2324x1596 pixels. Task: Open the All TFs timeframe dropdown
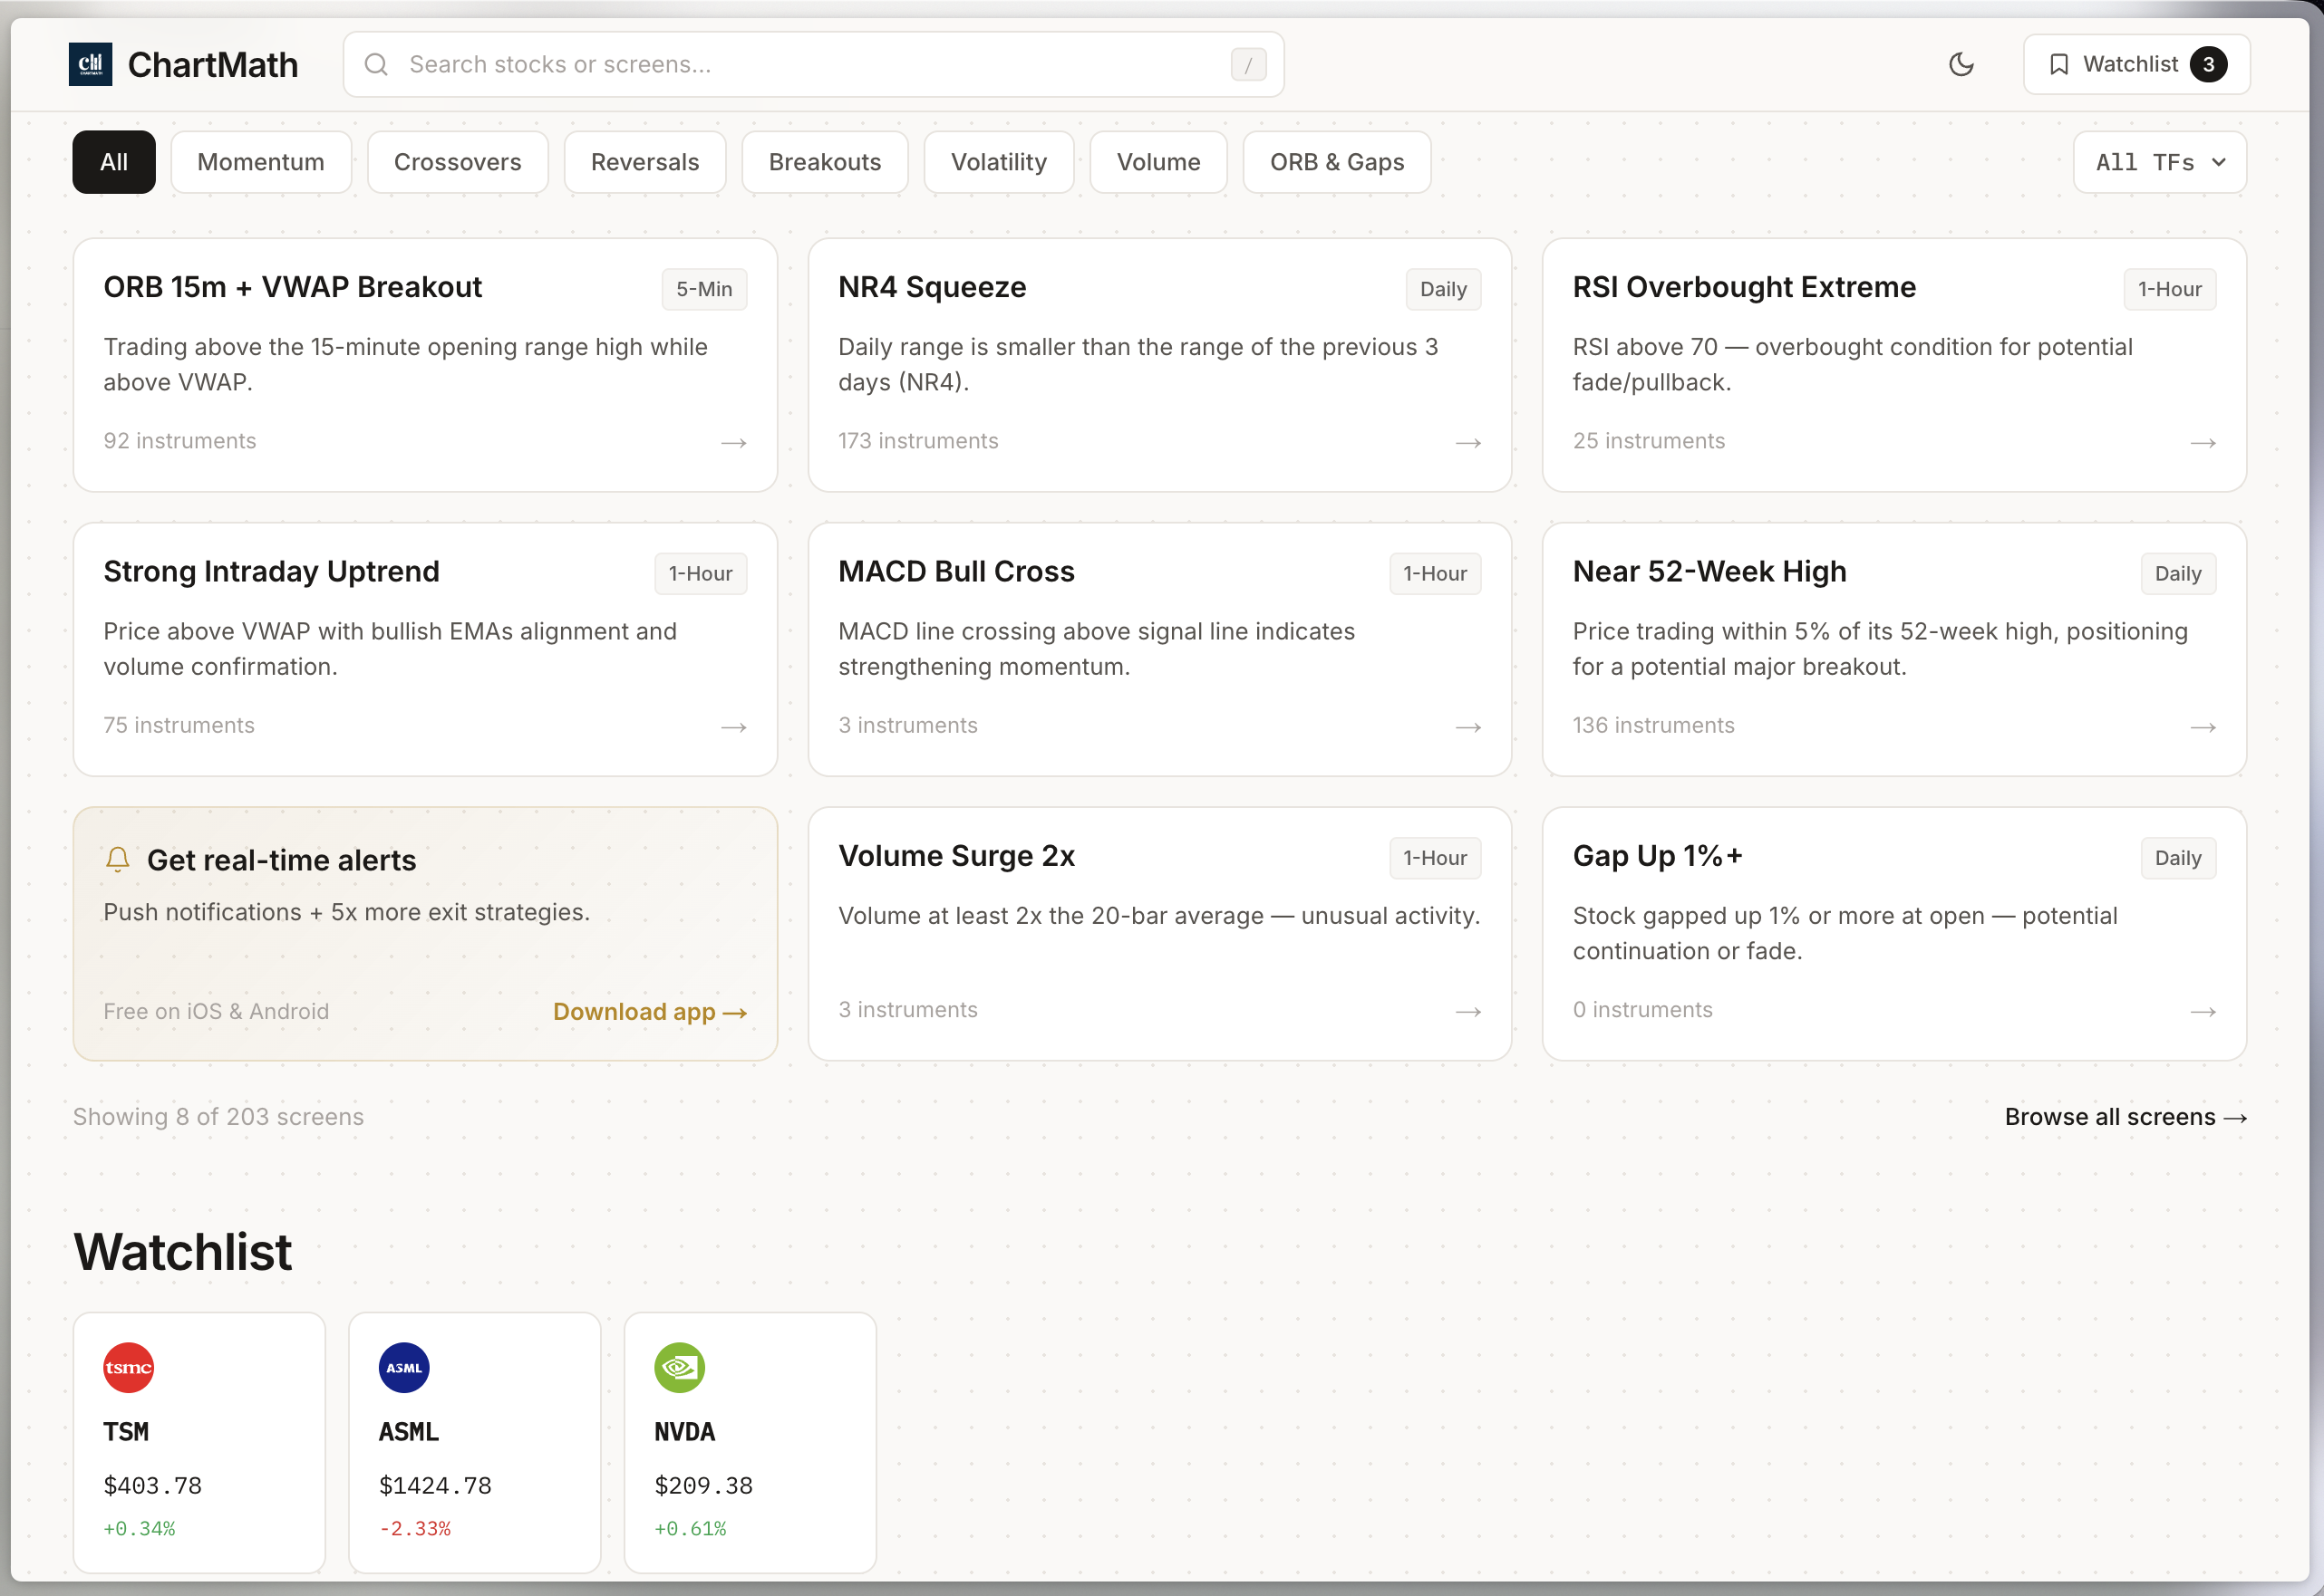[x=2158, y=161]
